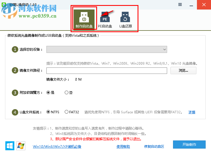Click the red warning line about 国产安全软件
Viewport: 211px width, 162px height.
96,139
